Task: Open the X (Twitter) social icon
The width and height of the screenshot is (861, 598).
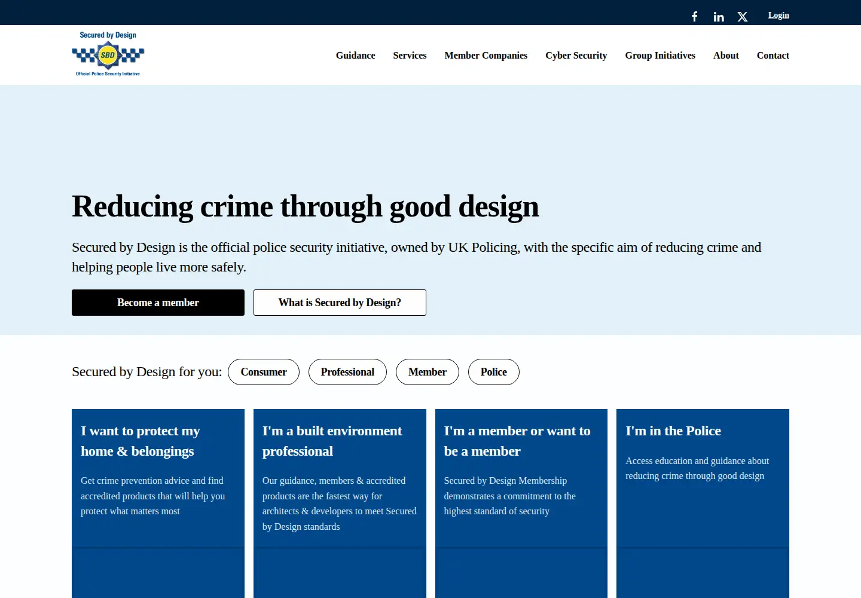Action: [x=743, y=17]
